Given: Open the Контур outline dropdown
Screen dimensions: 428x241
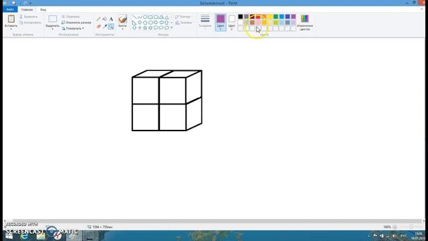Looking at the screenshot, I should (184, 17).
